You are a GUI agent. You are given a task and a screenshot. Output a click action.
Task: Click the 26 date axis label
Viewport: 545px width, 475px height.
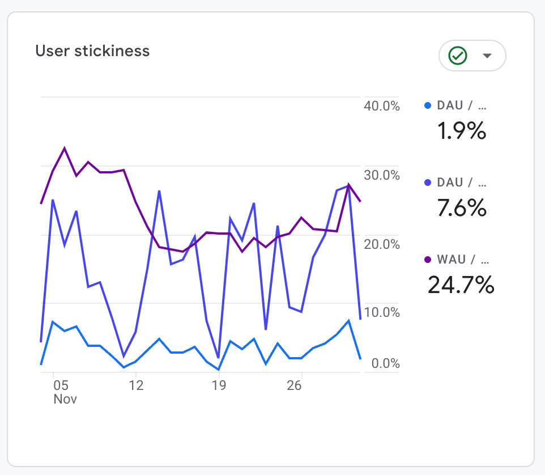[294, 386]
